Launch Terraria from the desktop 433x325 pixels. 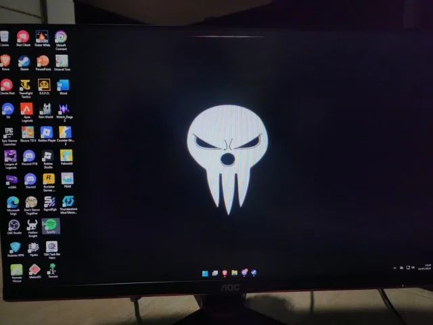[53, 271]
